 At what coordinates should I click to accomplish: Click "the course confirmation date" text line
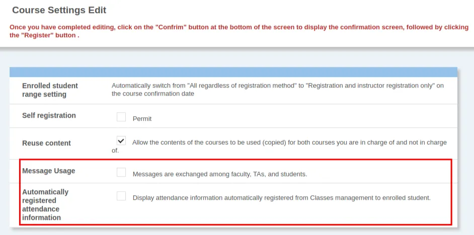click(x=152, y=94)
